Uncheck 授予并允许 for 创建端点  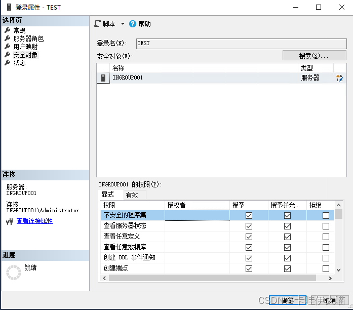pyautogui.click(x=287, y=268)
